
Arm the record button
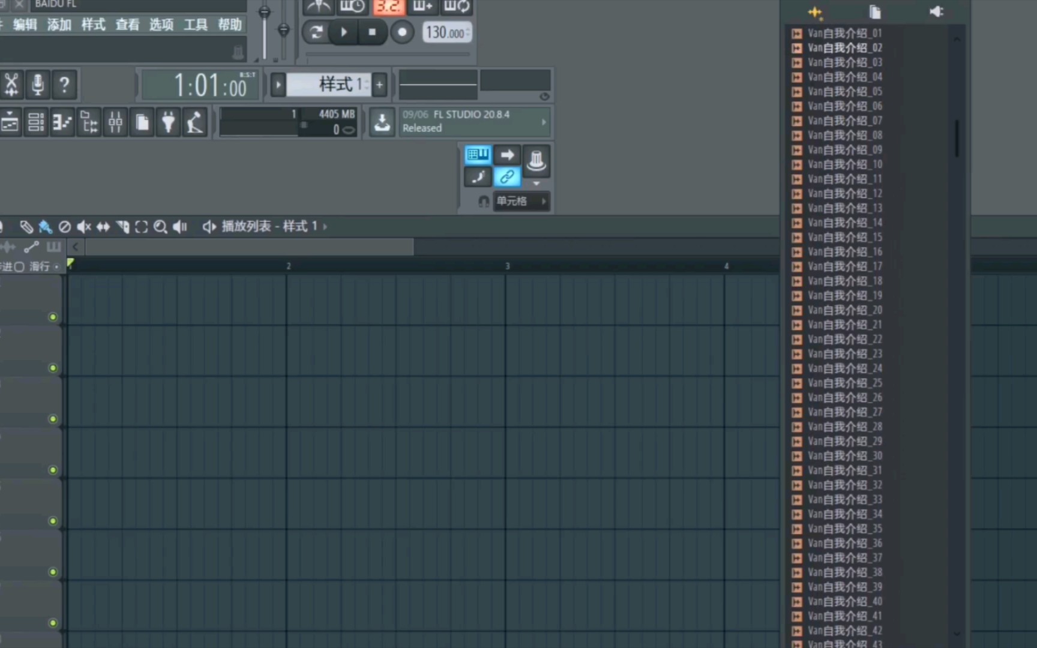pyautogui.click(x=402, y=32)
